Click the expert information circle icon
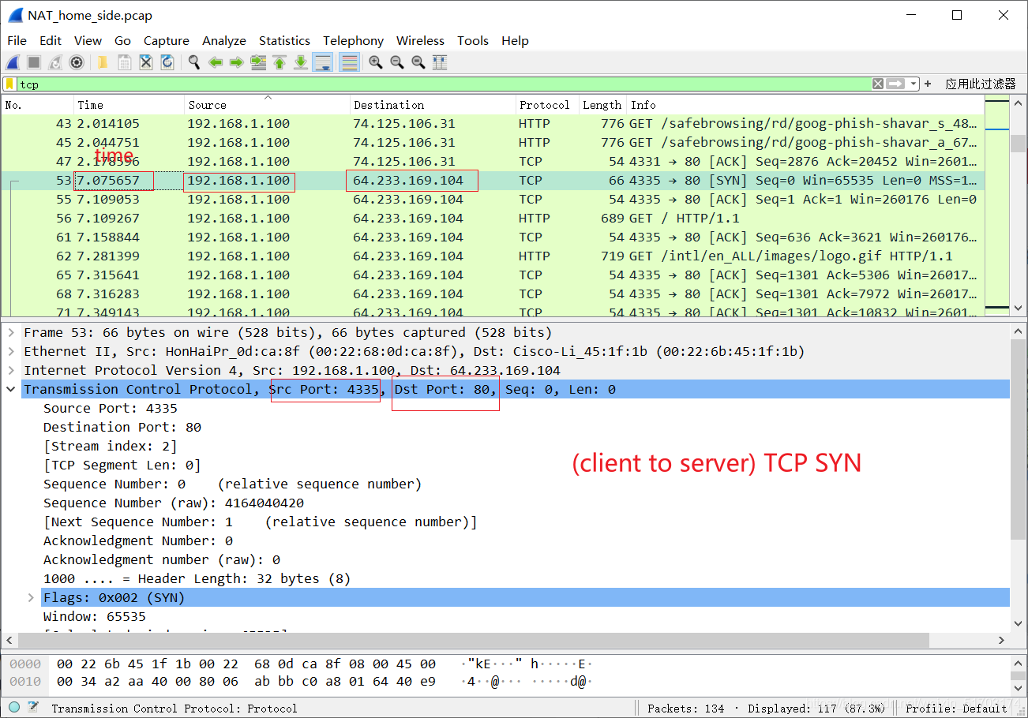The width and height of the screenshot is (1028, 718). pos(14,707)
